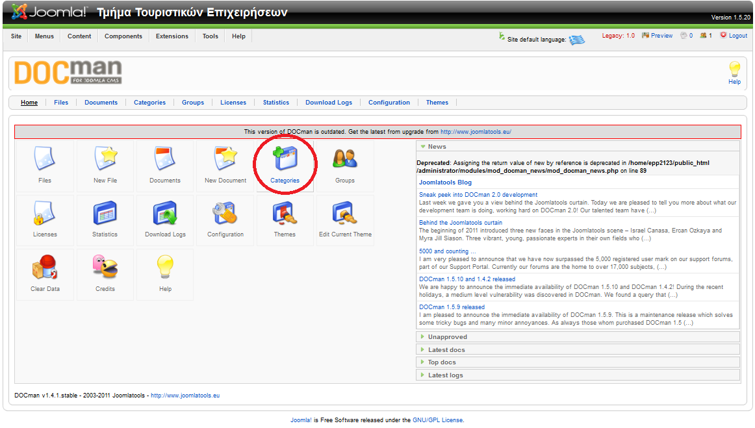Screen dimensions: 755x428
Task: Click the 'Version 1.5.20' text
Action: [730, 18]
